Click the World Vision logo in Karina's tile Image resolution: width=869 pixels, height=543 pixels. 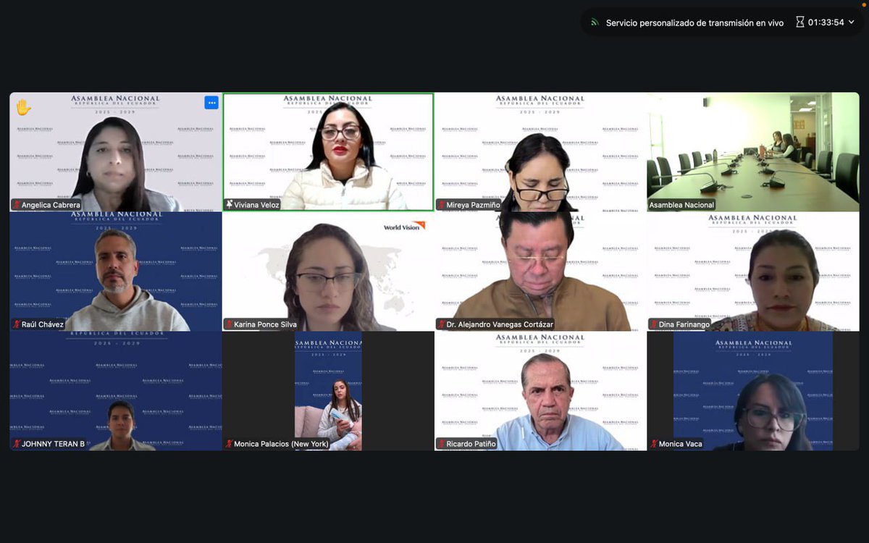click(x=404, y=227)
